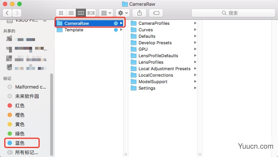Click the CameraRaw title bar folder icon

coord(125,4)
